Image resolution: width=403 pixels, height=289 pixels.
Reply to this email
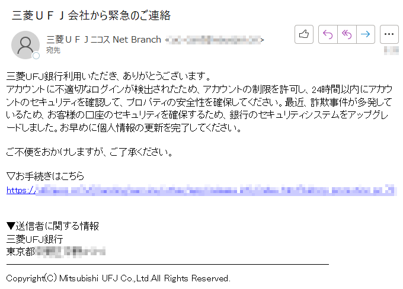pos(328,34)
